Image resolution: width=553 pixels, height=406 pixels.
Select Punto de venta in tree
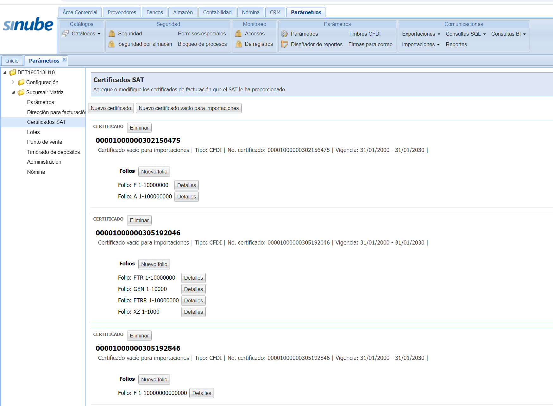coord(45,142)
